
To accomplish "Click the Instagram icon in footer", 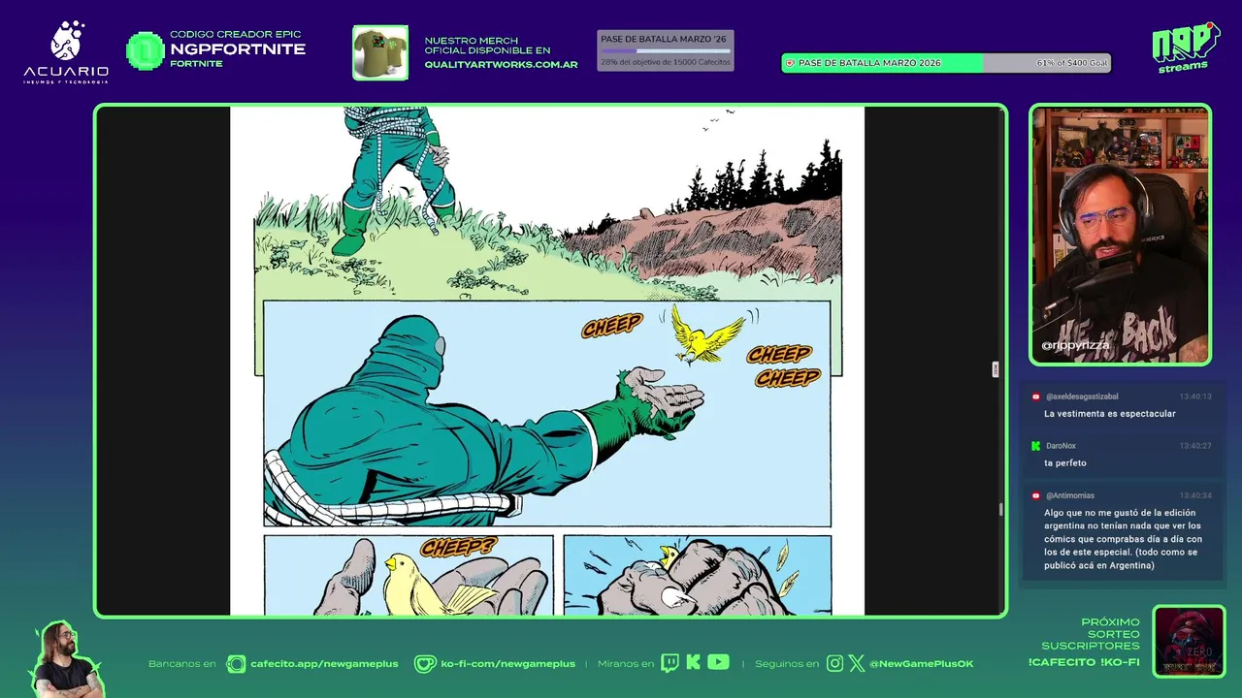I will (x=835, y=664).
